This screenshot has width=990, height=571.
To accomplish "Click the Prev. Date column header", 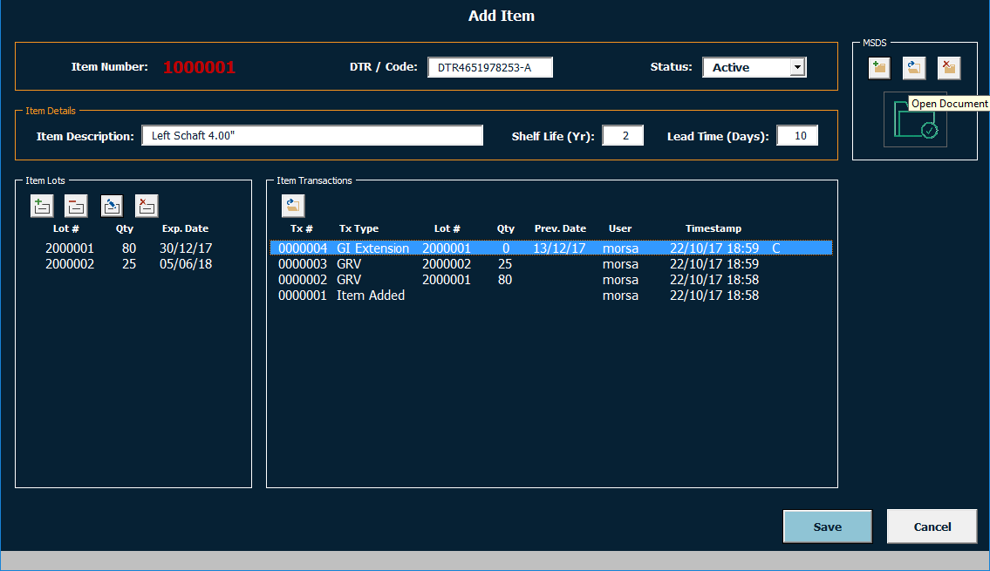I will click(560, 228).
